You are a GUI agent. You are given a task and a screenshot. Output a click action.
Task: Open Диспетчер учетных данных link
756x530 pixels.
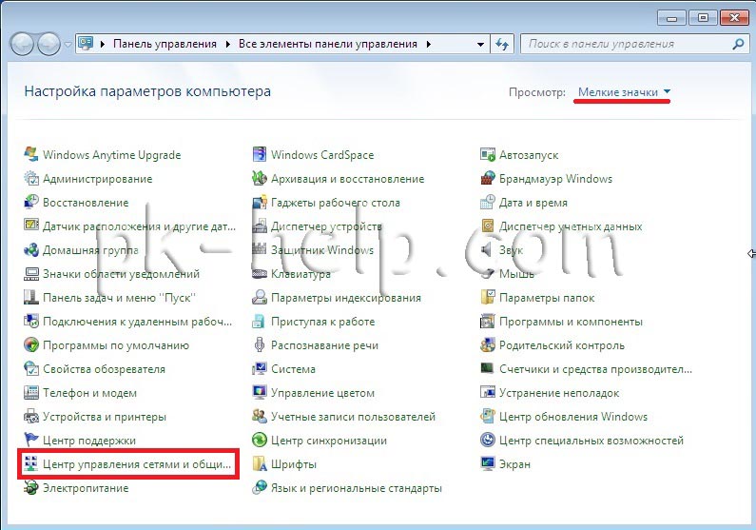[571, 226]
